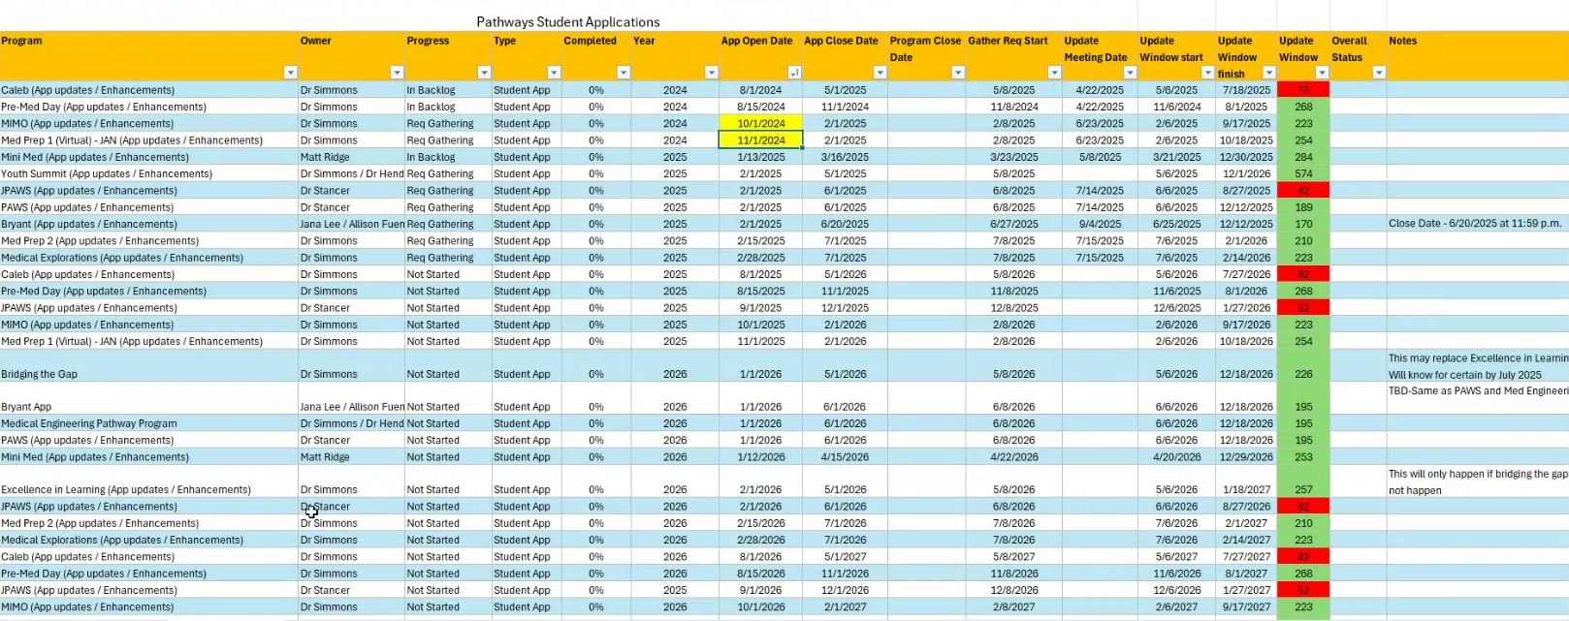The image size is (1569, 621).
Task: Open the Update Meeting Date filter dropdown
Action: point(1130,73)
